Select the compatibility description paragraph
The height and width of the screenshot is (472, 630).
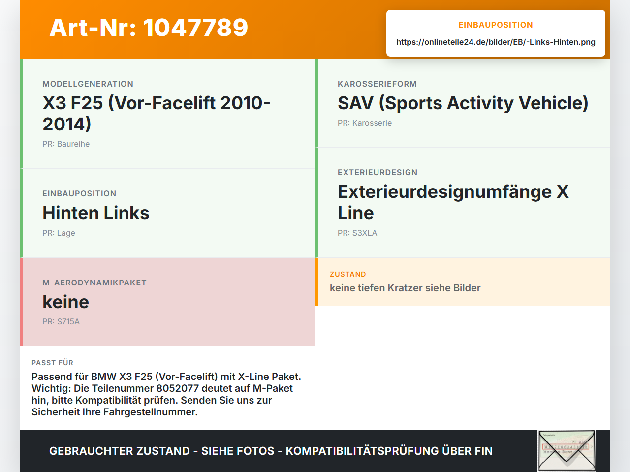166,394
